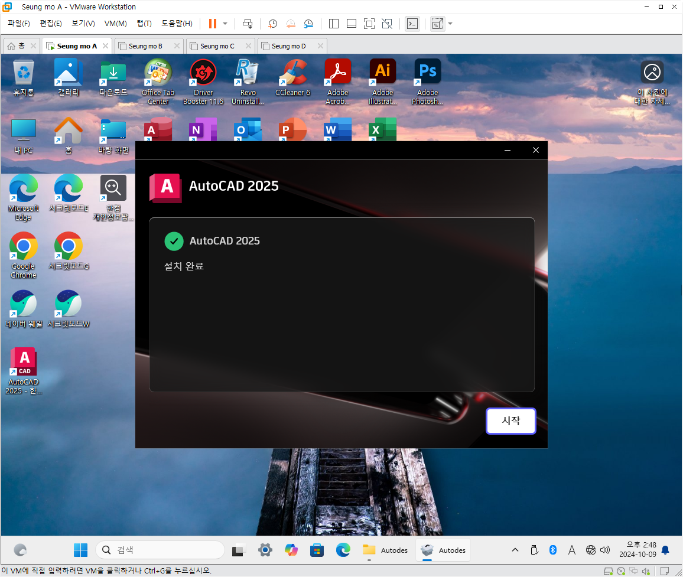The image size is (683, 577).
Task: Show hidden tray icons chevron
Action: 515,550
